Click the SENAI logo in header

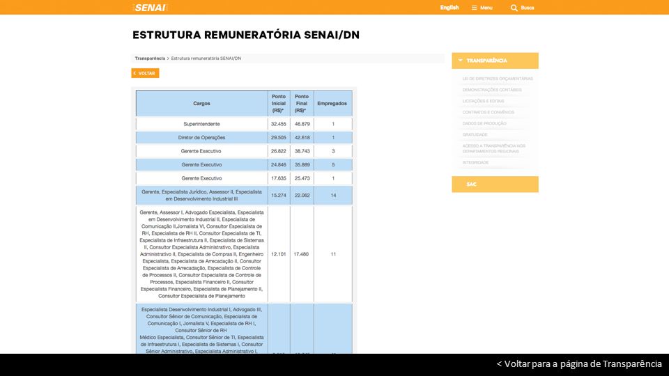[x=151, y=8]
